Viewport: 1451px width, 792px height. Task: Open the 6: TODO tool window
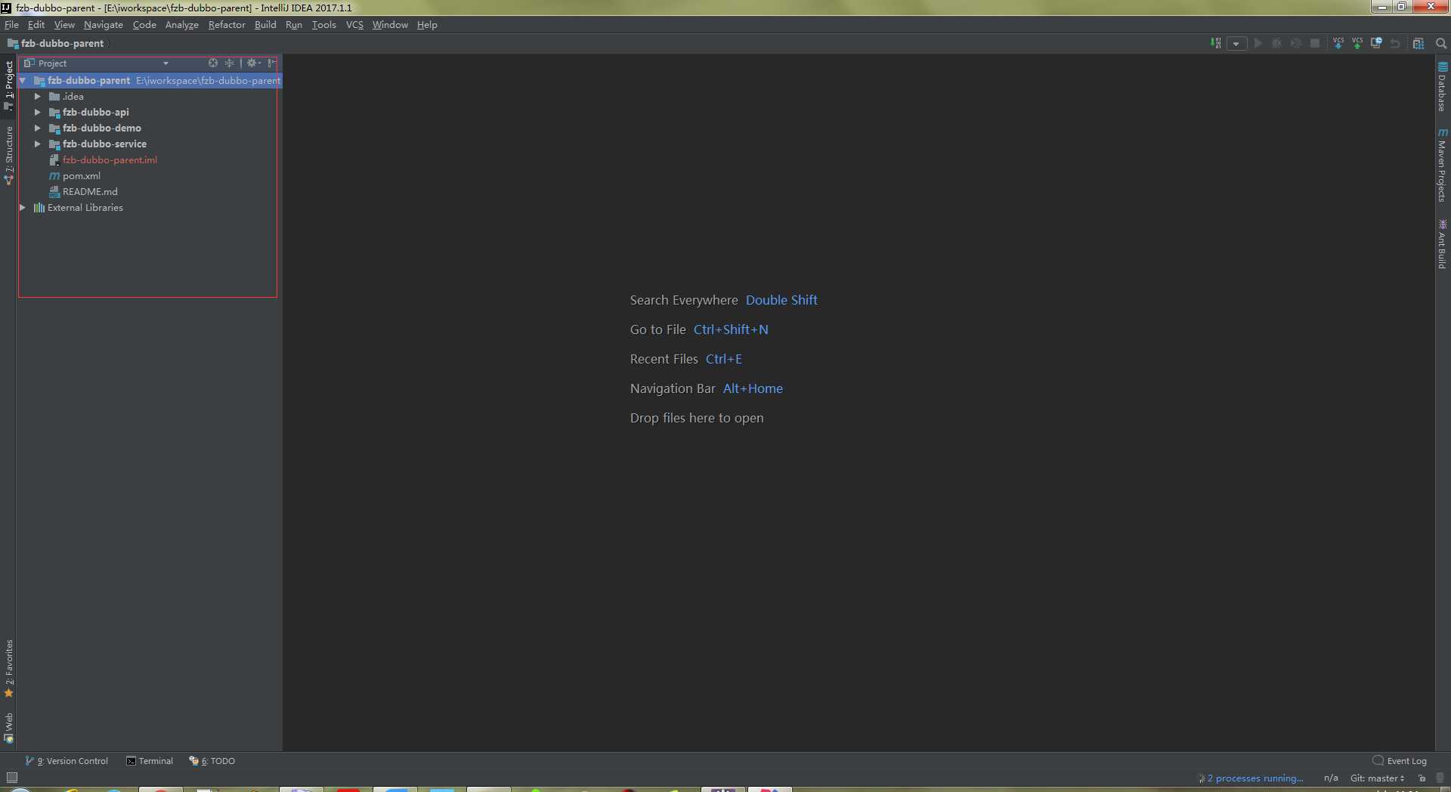[x=212, y=761]
